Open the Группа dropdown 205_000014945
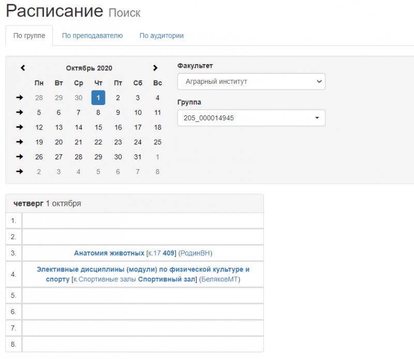Viewport: 414px width, 359px height. [252, 118]
